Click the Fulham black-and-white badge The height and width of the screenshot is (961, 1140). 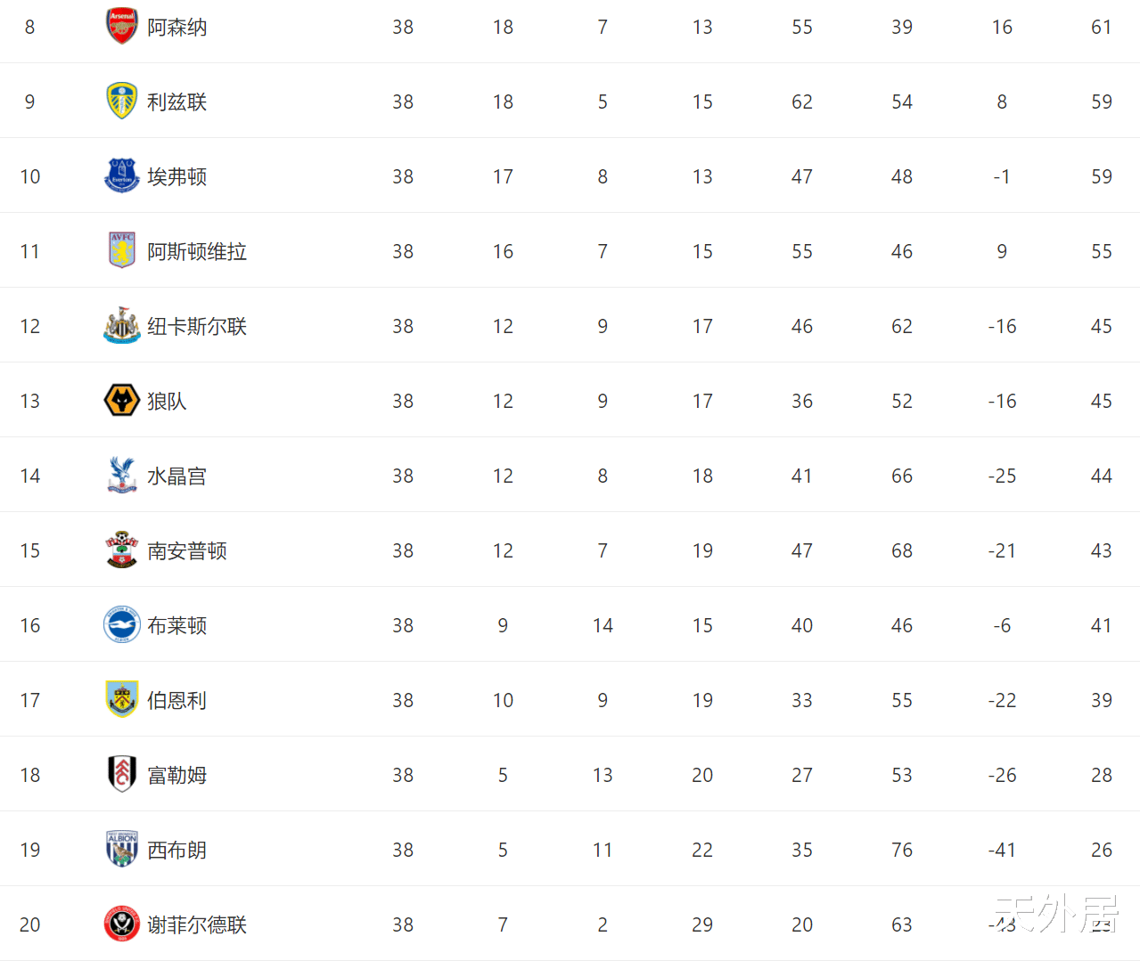click(122, 774)
